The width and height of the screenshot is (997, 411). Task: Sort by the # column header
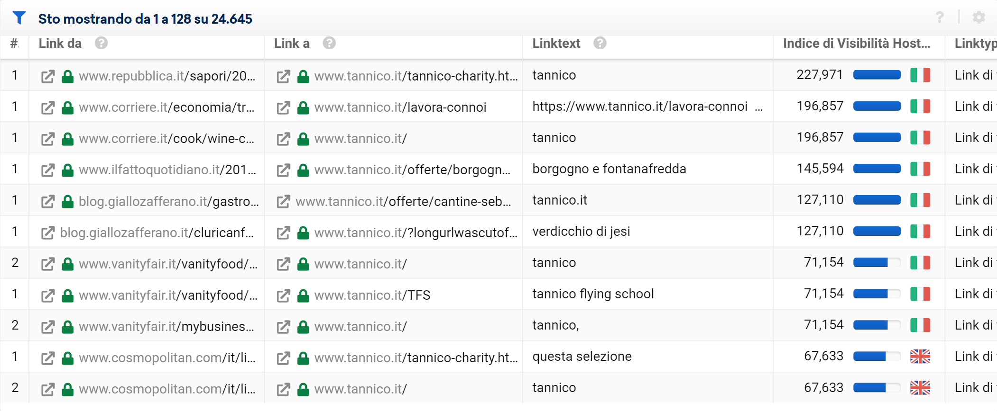click(x=15, y=43)
